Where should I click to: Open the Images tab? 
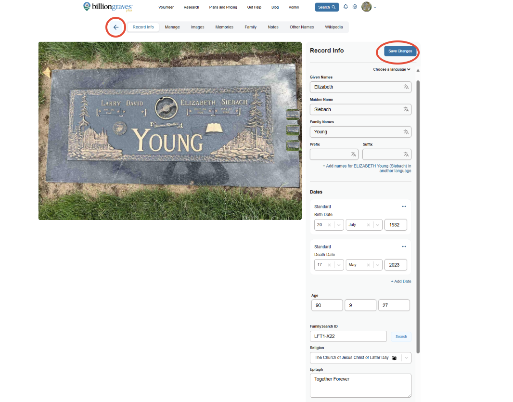[x=197, y=27]
